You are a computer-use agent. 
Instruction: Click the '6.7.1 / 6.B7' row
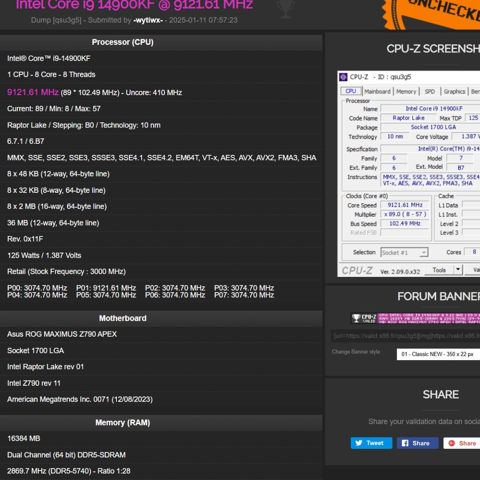point(161,141)
